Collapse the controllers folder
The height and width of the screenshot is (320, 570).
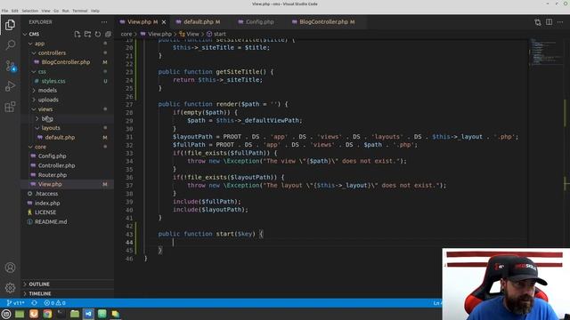52,53
